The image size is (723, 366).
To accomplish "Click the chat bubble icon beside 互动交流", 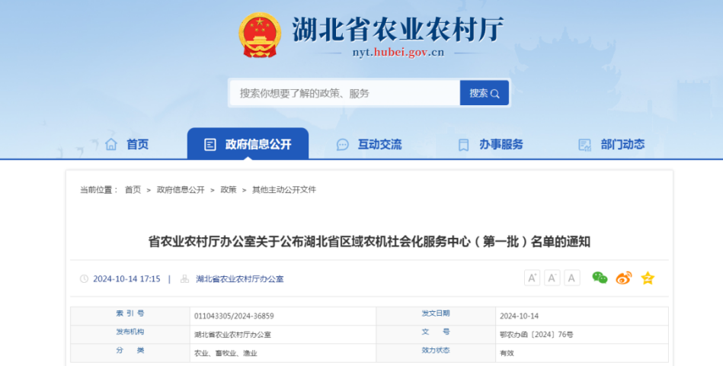I will click(343, 145).
